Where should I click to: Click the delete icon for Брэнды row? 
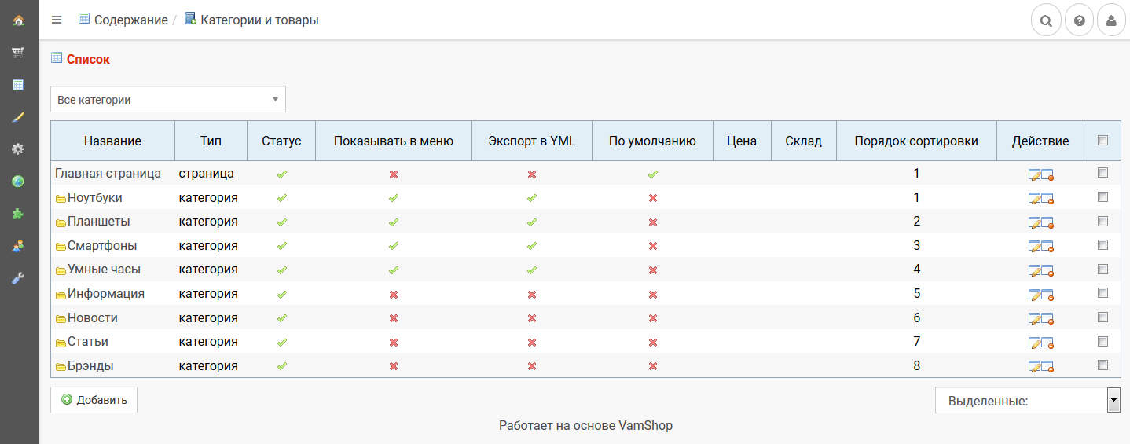[1047, 366]
